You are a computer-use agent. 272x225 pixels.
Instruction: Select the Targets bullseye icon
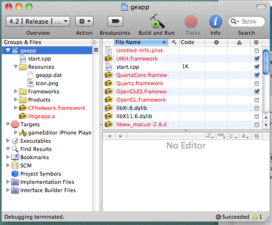15,124
